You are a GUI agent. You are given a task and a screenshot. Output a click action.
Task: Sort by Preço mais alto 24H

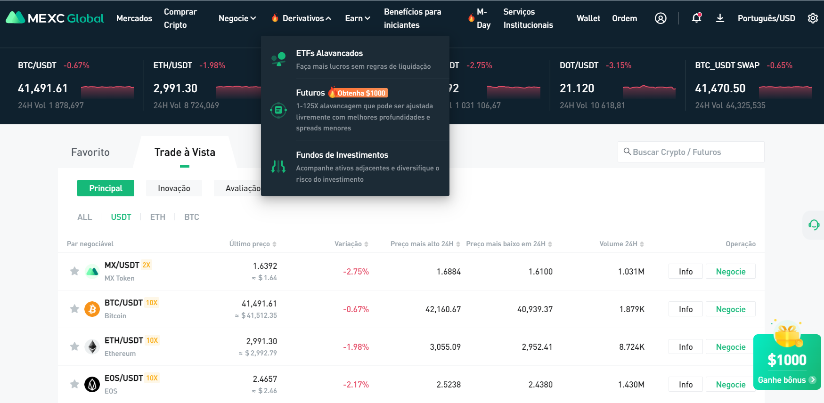click(x=425, y=244)
